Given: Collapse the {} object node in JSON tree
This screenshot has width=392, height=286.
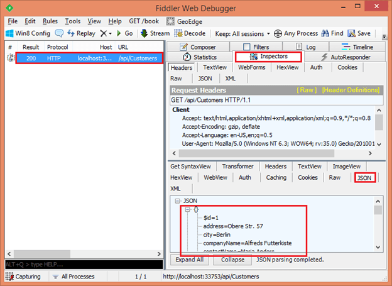Looking at the screenshot, I should click(x=187, y=209).
